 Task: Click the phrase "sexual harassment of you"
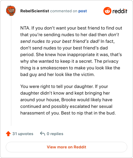(66, 110)
